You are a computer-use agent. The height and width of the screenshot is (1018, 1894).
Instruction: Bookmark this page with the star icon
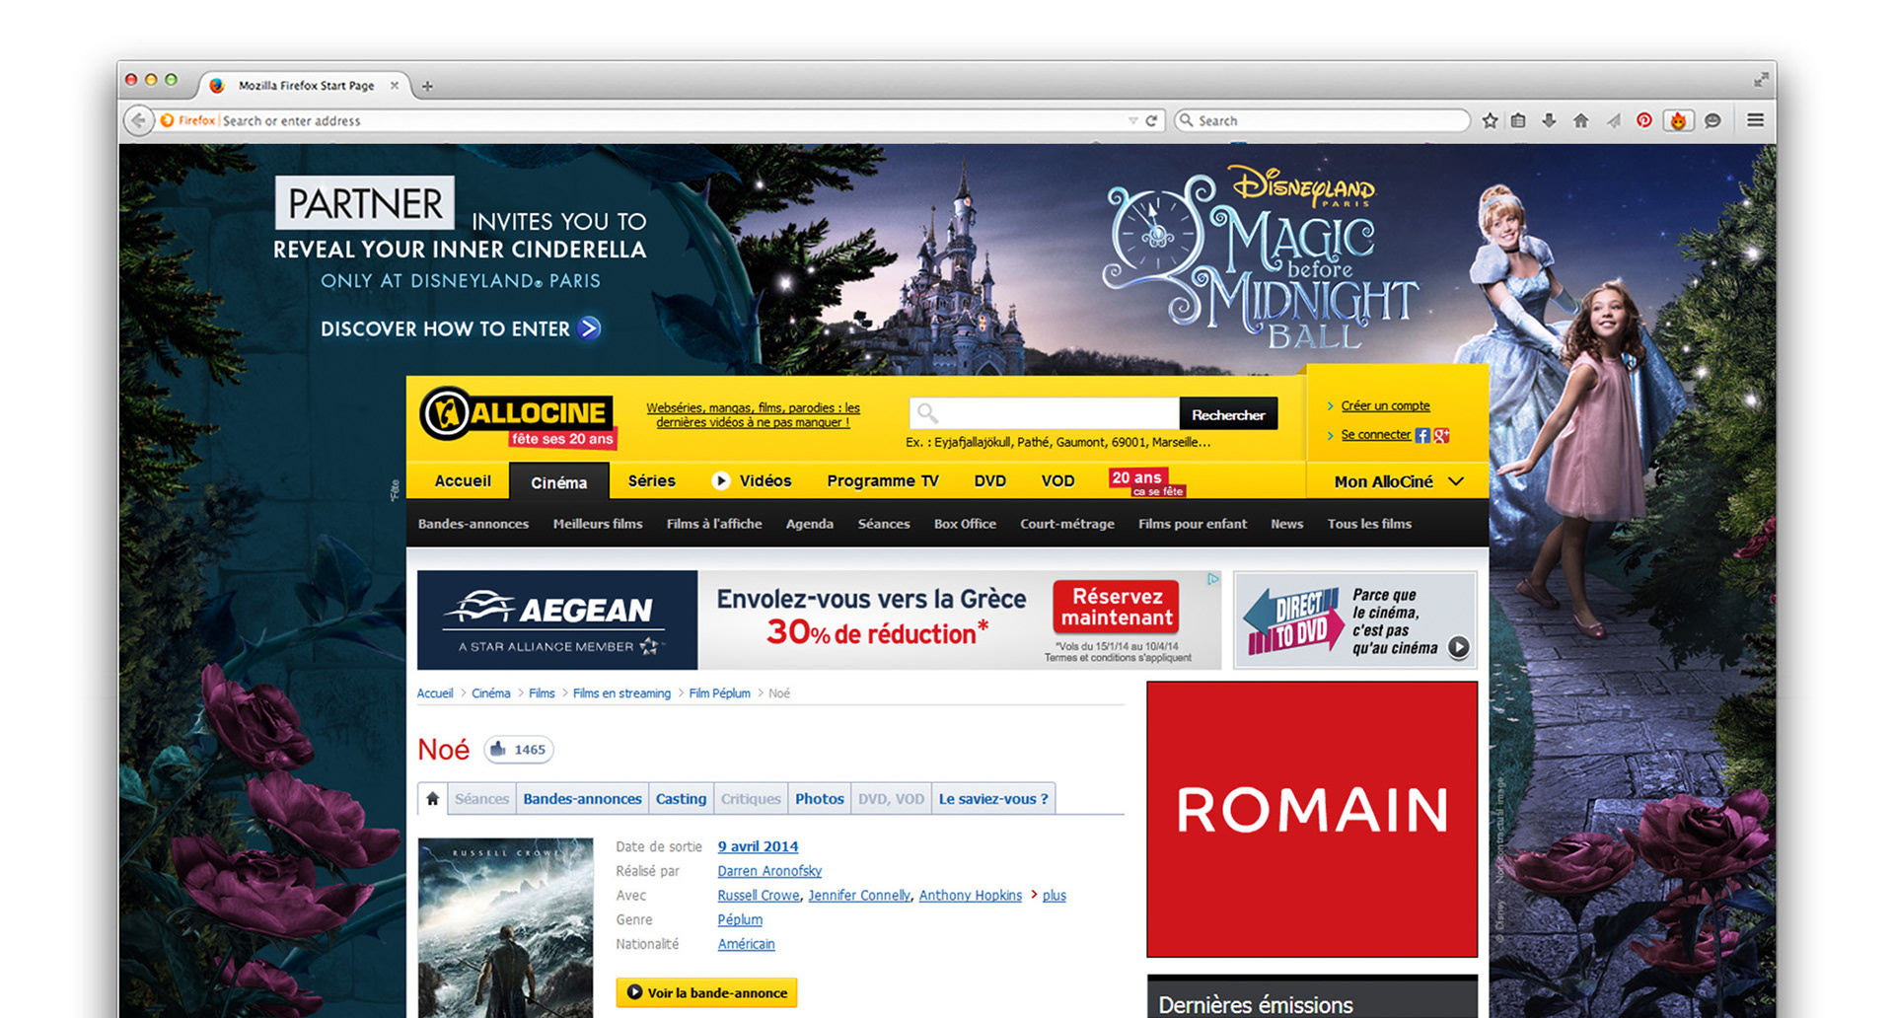pyautogui.click(x=1490, y=120)
